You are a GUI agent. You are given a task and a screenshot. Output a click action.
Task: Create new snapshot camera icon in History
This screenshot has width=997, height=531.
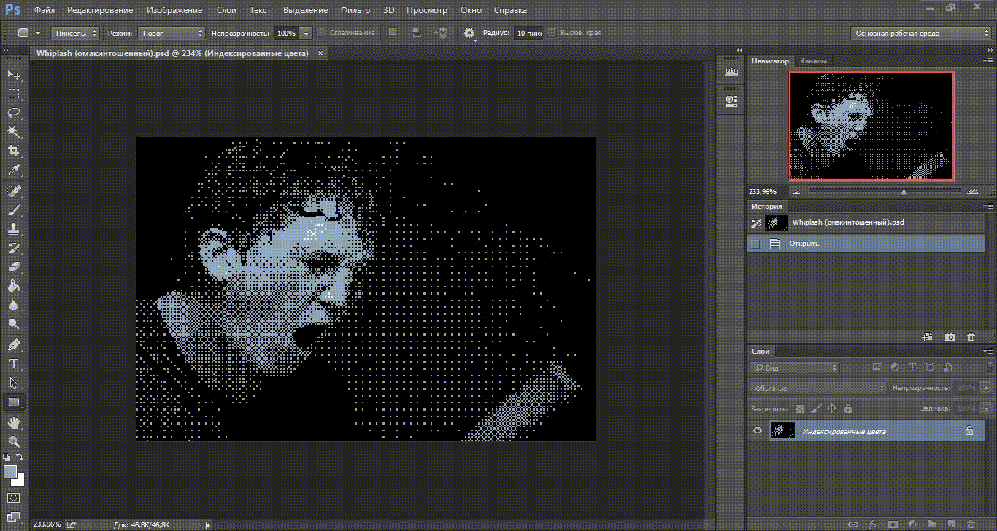tap(950, 337)
